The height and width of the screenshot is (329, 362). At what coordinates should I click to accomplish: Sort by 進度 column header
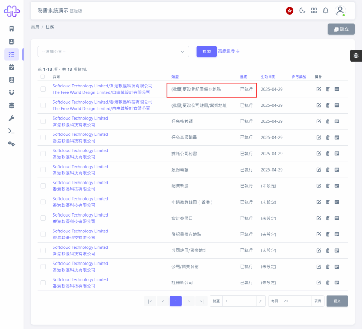pos(244,77)
